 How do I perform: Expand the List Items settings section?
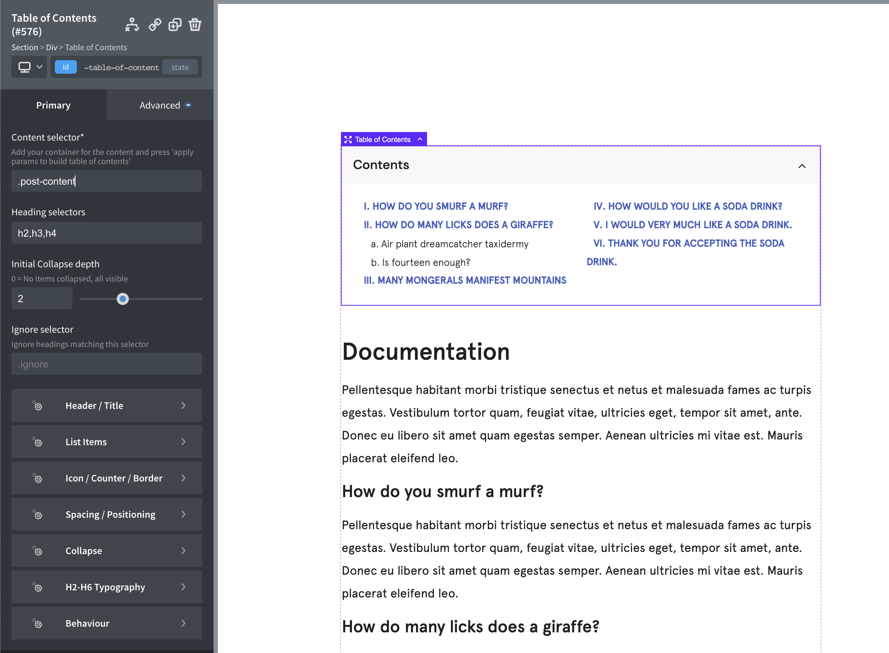[107, 442]
